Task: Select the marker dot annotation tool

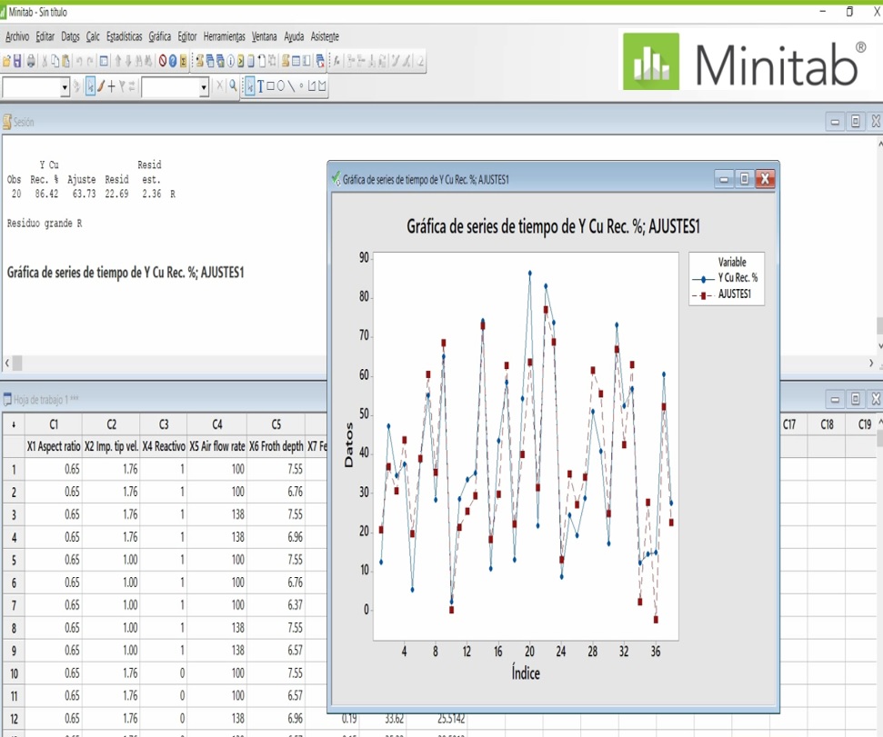Action: pyautogui.click(x=301, y=86)
